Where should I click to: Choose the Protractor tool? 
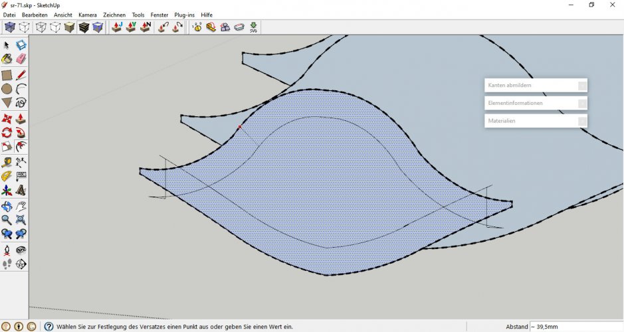[7, 176]
